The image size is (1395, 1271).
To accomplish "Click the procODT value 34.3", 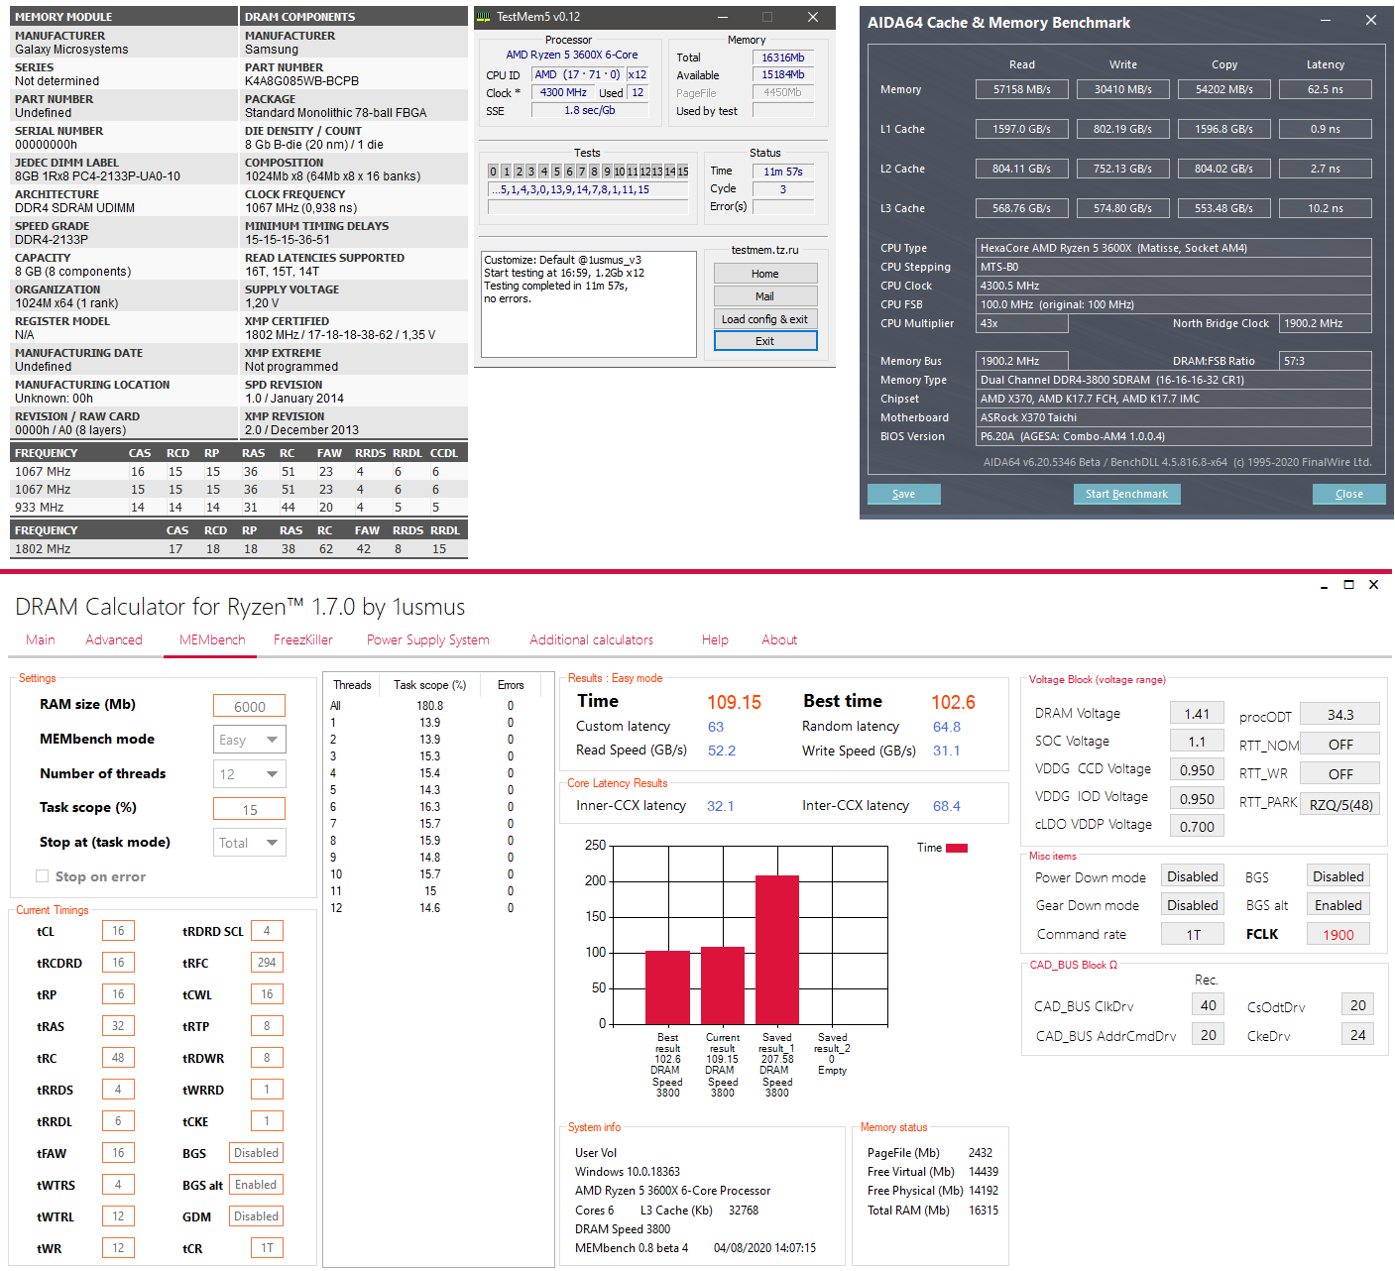I will (x=1340, y=714).
